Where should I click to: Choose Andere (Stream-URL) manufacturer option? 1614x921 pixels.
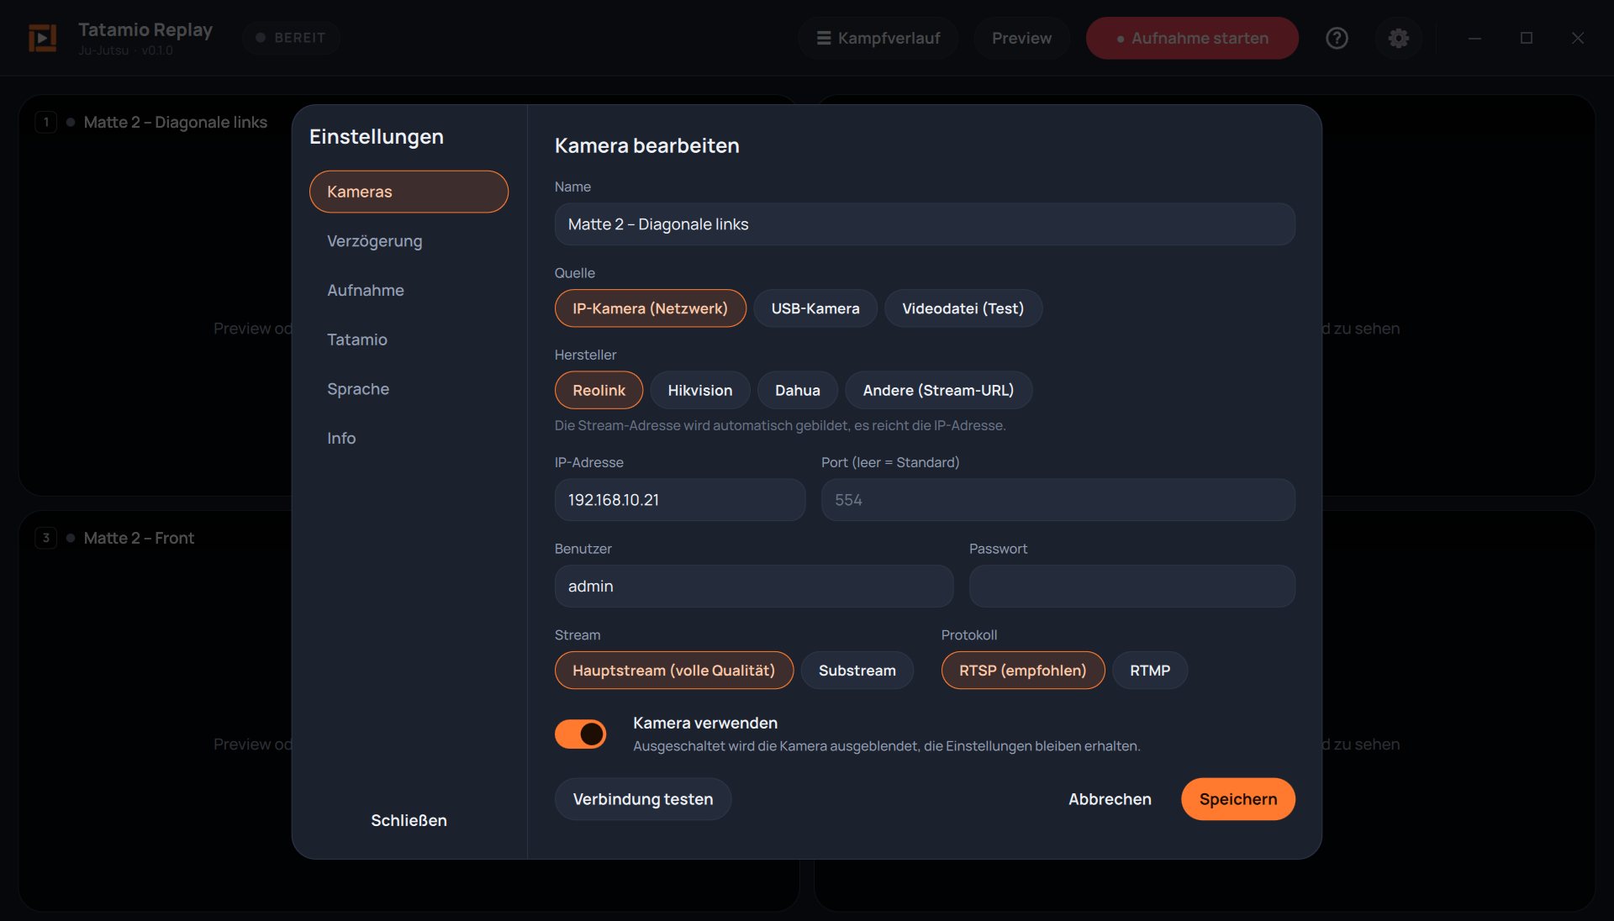tap(938, 390)
